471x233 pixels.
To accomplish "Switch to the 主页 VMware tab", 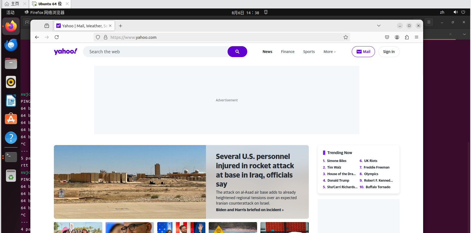I will 15,4.
